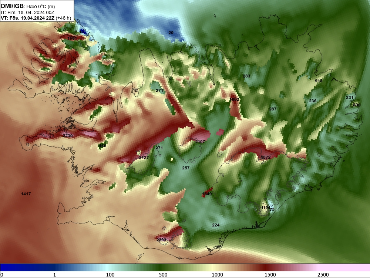Screen dimensions: 370x278
Task: Click the map value label 890
Action: pos(357,105)
